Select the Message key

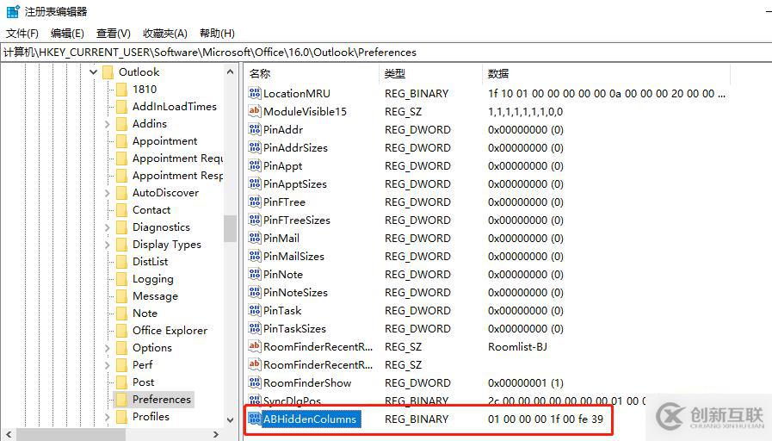(x=155, y=296)
